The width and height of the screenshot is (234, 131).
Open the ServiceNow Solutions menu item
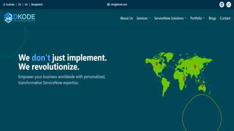click(x=169, y=18)
